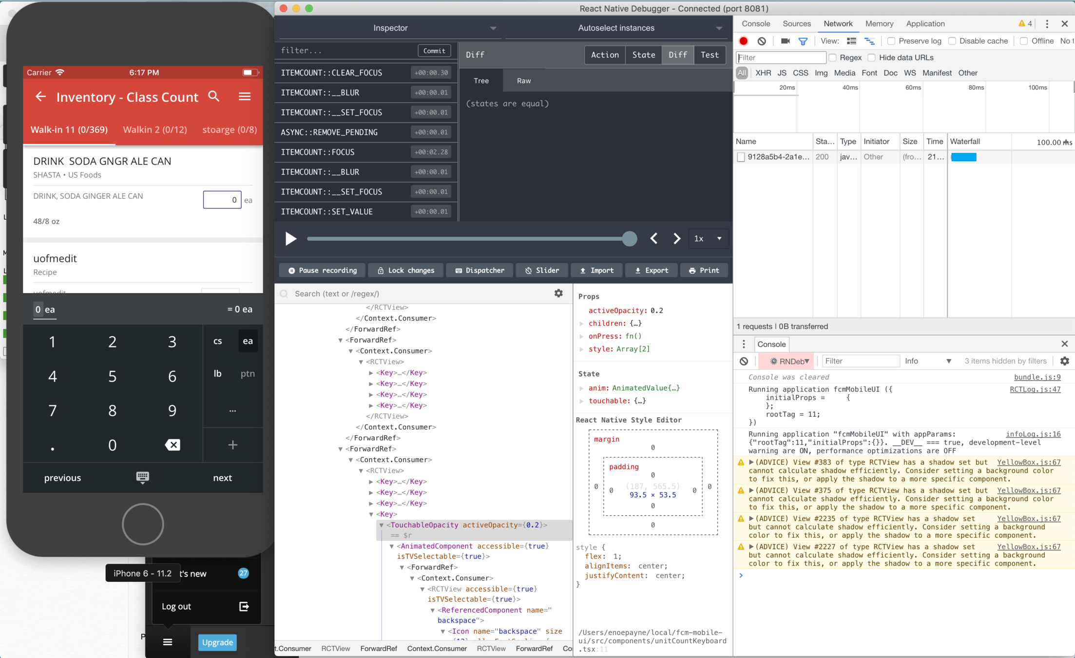Click the red record network log button
This screenshot has height=658, width=1075.
point(744,41)
